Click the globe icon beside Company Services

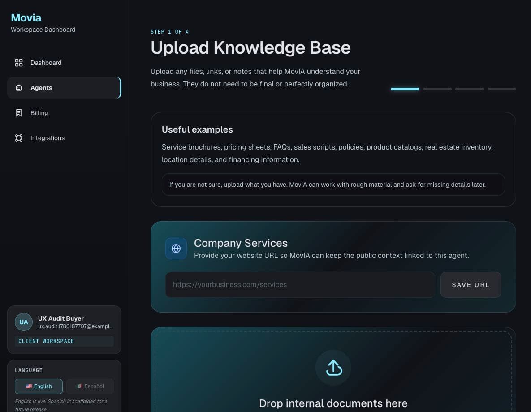click(176, 249)
